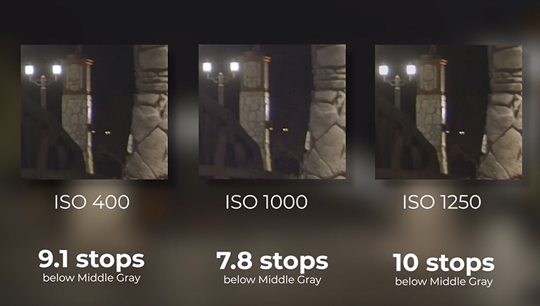Click 'below Middle Gray' under 10 stops
The height and width of the screenshot is (306, 540).
click(x=443, y=281)
